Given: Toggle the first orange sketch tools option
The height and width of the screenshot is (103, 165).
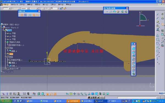Looking at the screenshot, I should point(22,15).
